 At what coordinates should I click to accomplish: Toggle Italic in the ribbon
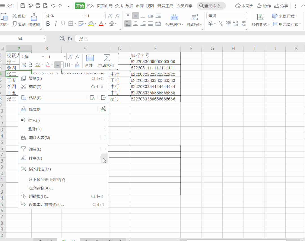point(56,24)
